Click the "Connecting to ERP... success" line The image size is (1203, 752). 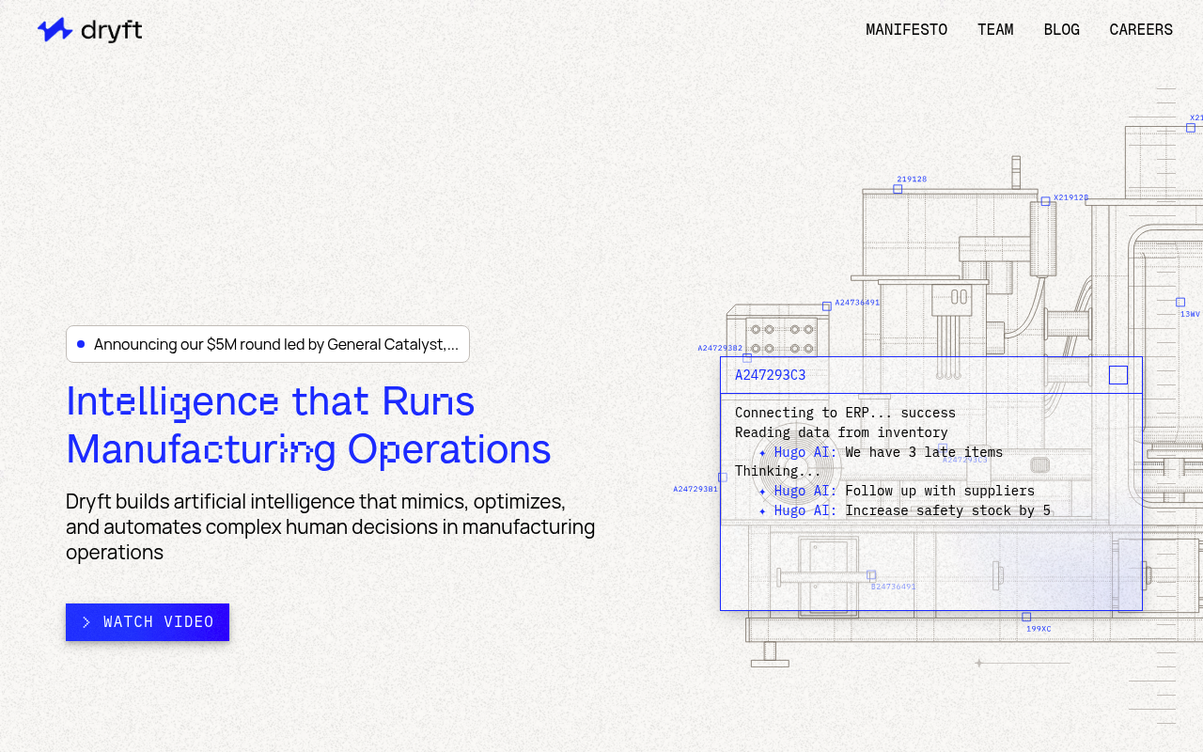point(845,413)
